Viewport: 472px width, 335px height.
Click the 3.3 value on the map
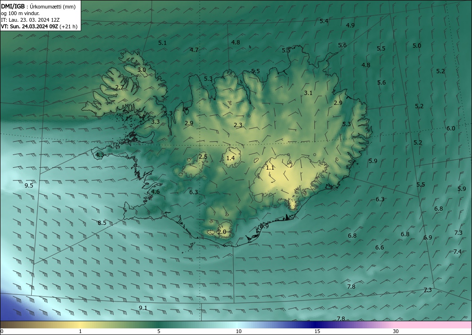tap(155, 122)
